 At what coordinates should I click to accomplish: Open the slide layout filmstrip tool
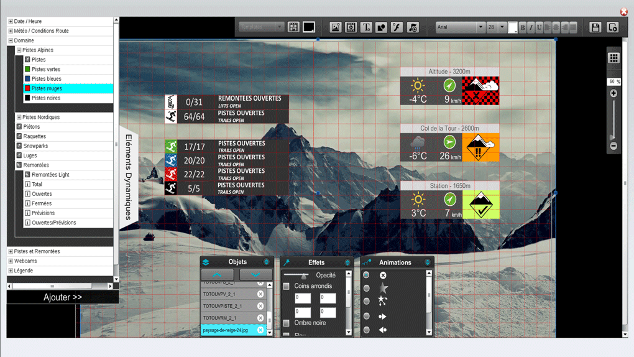(x=293, y=27)
